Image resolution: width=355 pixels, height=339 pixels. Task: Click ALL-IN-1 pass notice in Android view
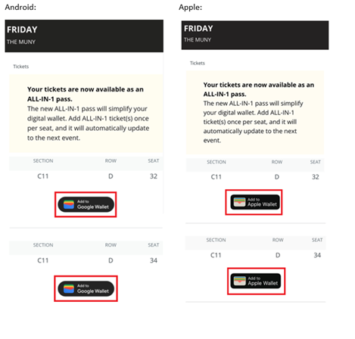click(x=86, y=114)
